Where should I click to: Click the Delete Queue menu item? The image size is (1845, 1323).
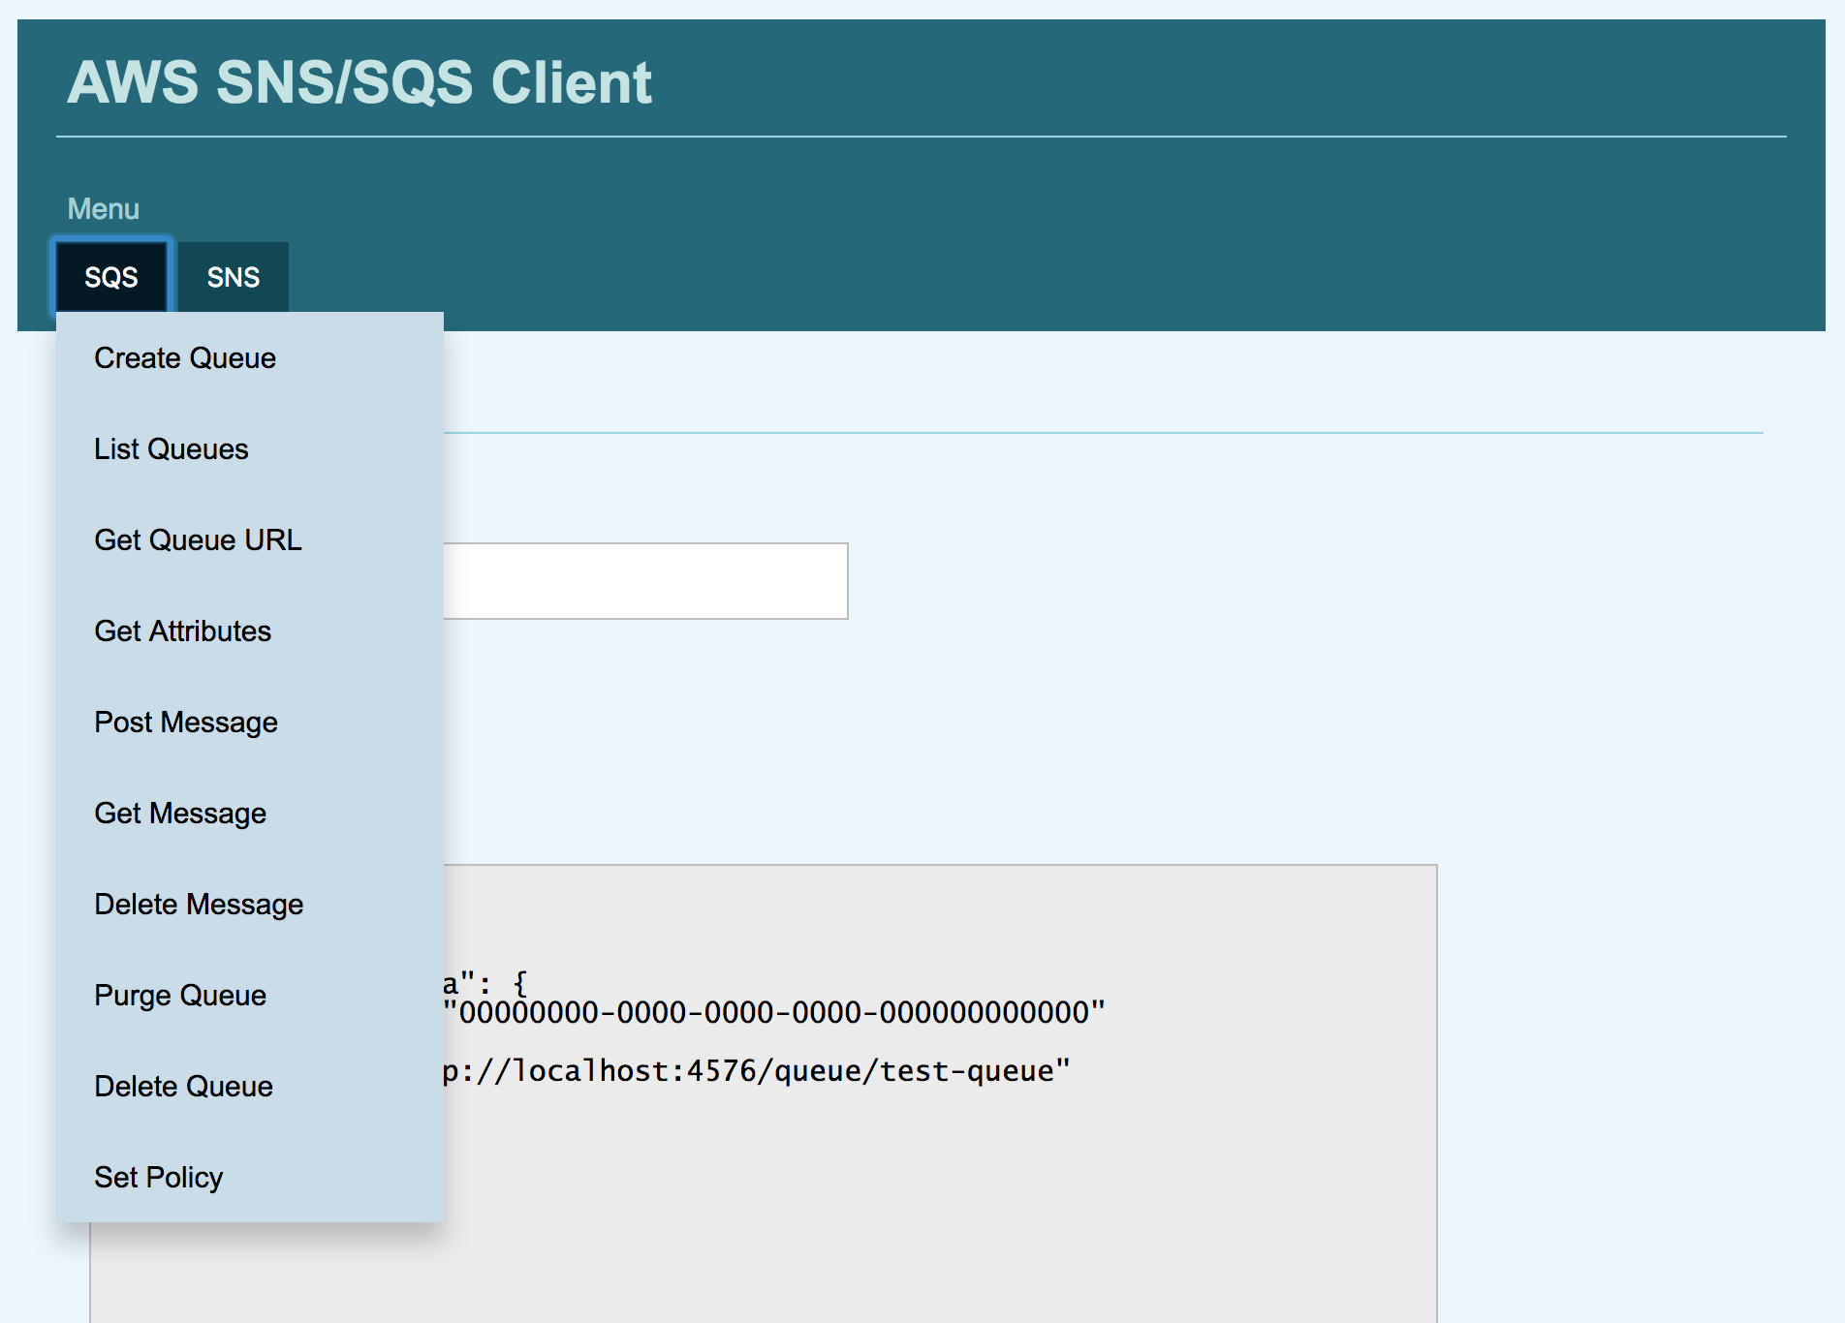point(183,1087)
